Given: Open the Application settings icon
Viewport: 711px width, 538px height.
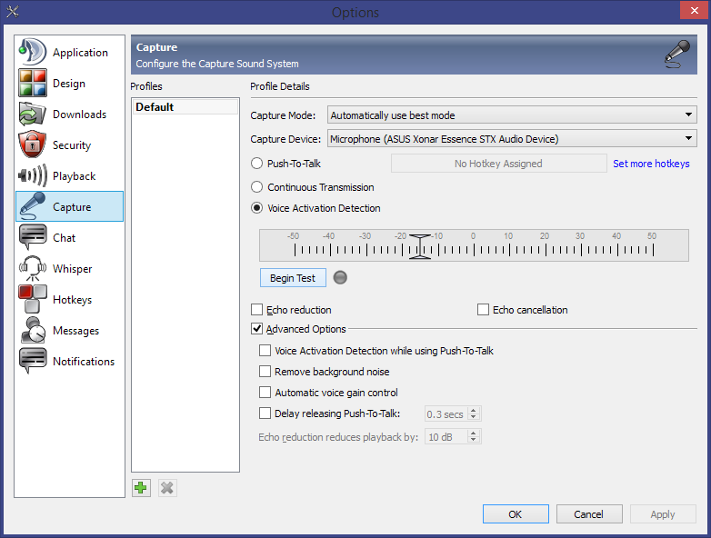Looking at the screenshot, I should click(x=33, y=53).
